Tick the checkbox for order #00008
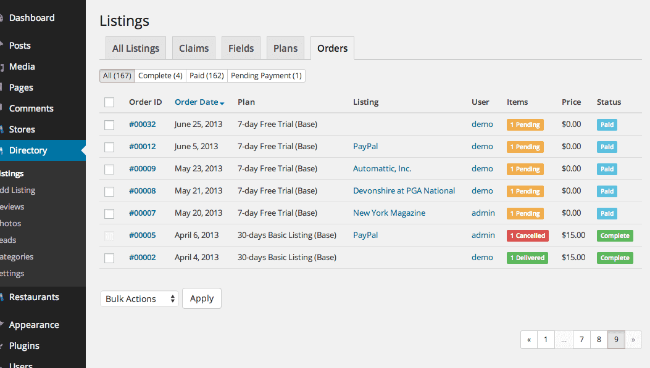 [109, 191]
